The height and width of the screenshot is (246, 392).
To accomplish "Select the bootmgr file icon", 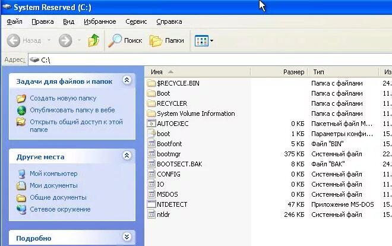I will pos(151,154).
